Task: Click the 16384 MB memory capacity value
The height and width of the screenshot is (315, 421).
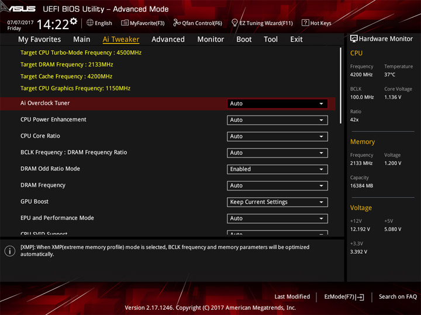Action: (361, 185)
